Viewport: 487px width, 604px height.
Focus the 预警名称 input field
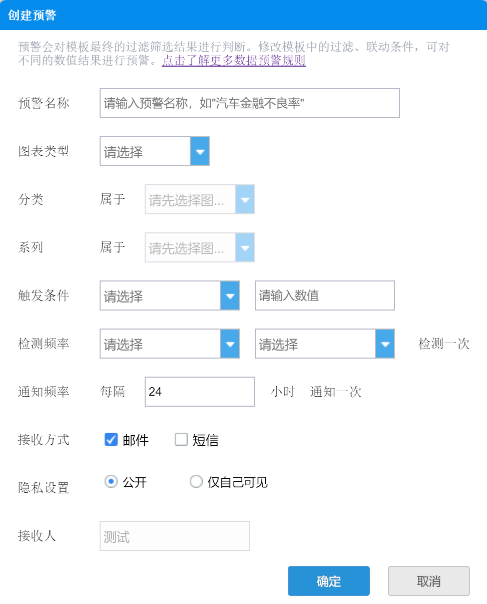(x=249, y=103)
